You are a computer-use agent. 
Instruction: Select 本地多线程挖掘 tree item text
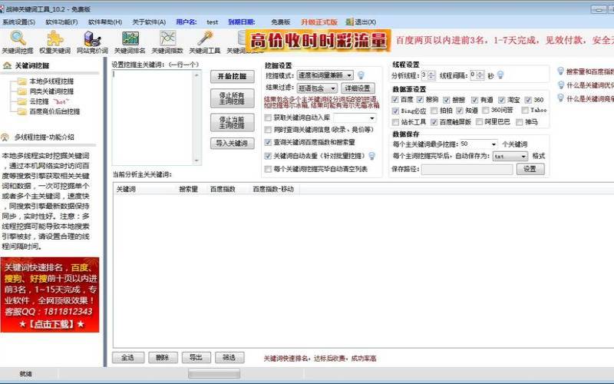[51, 81]
